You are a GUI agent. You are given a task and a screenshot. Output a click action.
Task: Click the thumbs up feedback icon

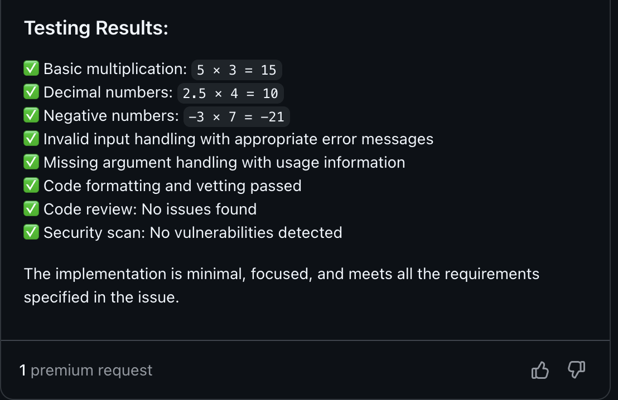(540, 370)
